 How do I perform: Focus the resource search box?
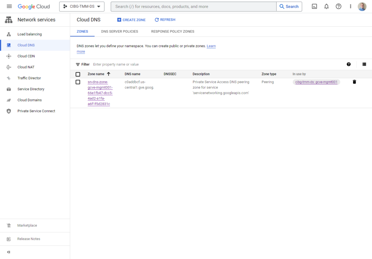[x=194, y=7]
